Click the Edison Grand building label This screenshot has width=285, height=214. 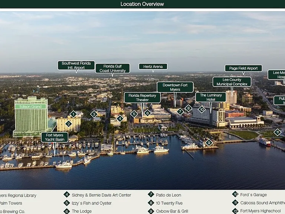click(30, 107)
